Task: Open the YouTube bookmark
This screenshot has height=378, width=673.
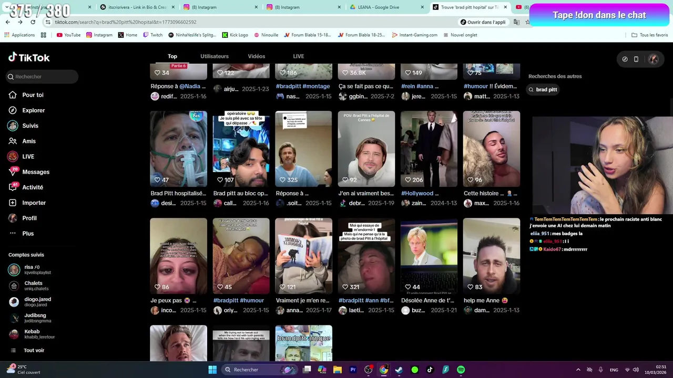Action: [68, 35]
